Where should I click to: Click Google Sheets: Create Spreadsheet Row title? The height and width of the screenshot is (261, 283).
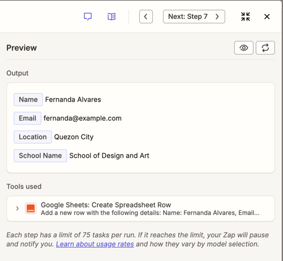[106, 205]
